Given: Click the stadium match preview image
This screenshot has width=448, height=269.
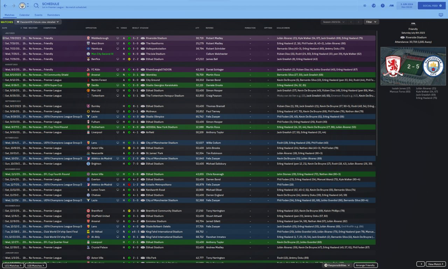Looking at the screenshot, I should coord(413,67).
